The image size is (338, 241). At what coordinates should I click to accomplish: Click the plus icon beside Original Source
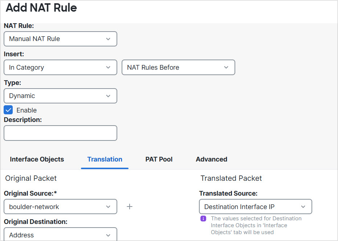(130, 207)
